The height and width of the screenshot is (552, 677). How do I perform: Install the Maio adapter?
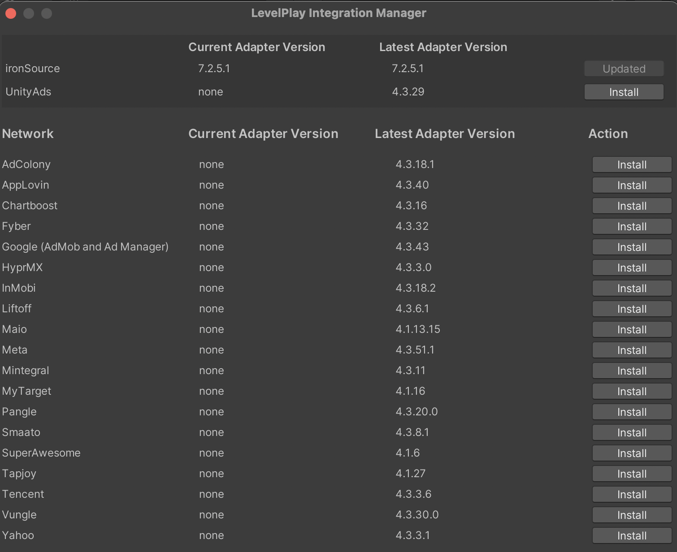click(x=632, y=330)
